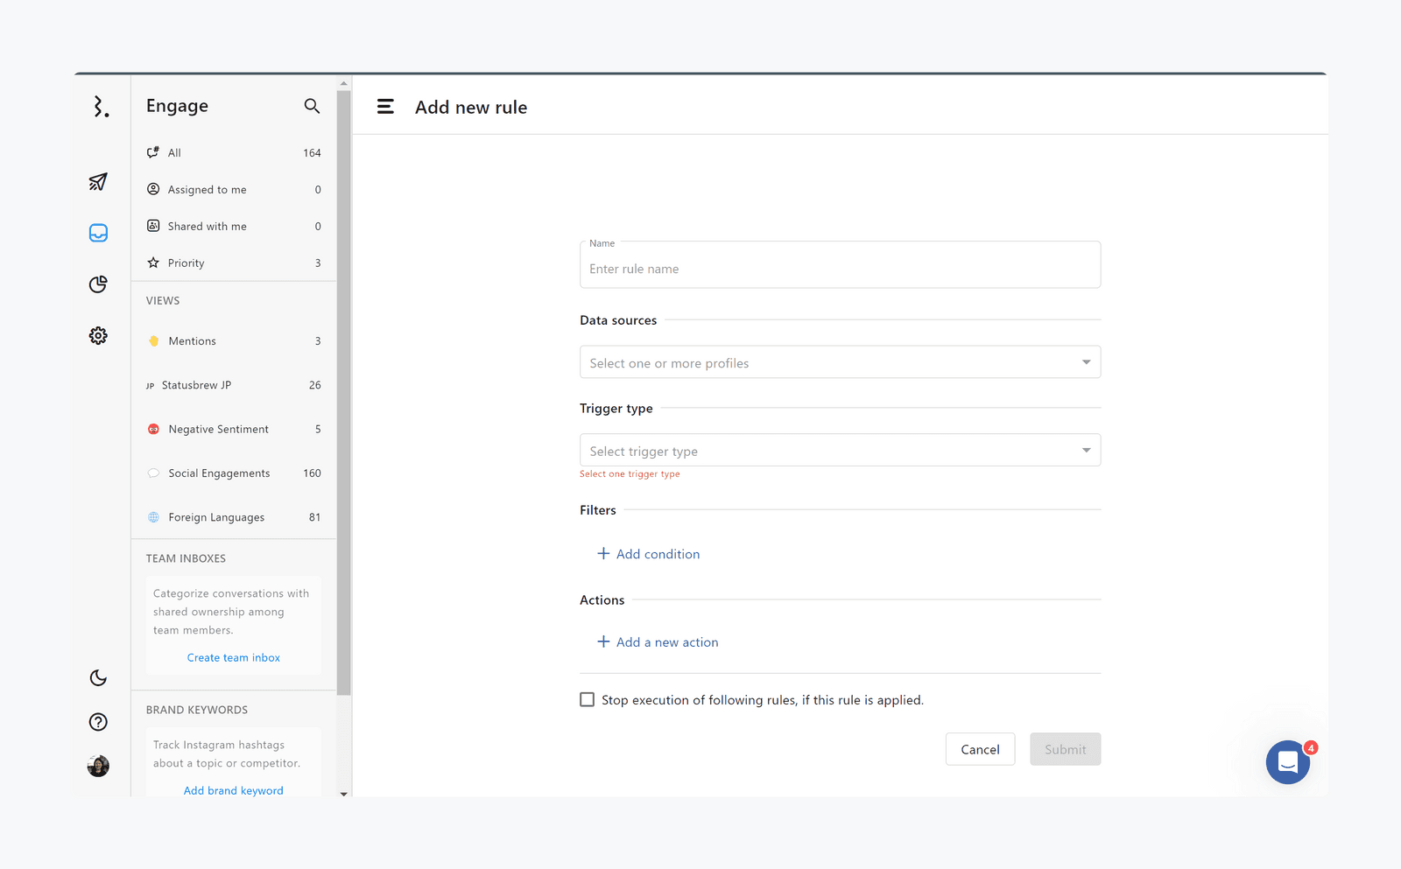Click the Enter rule name field
This screenshot has width=1401, height=869.
coord(839,269)
